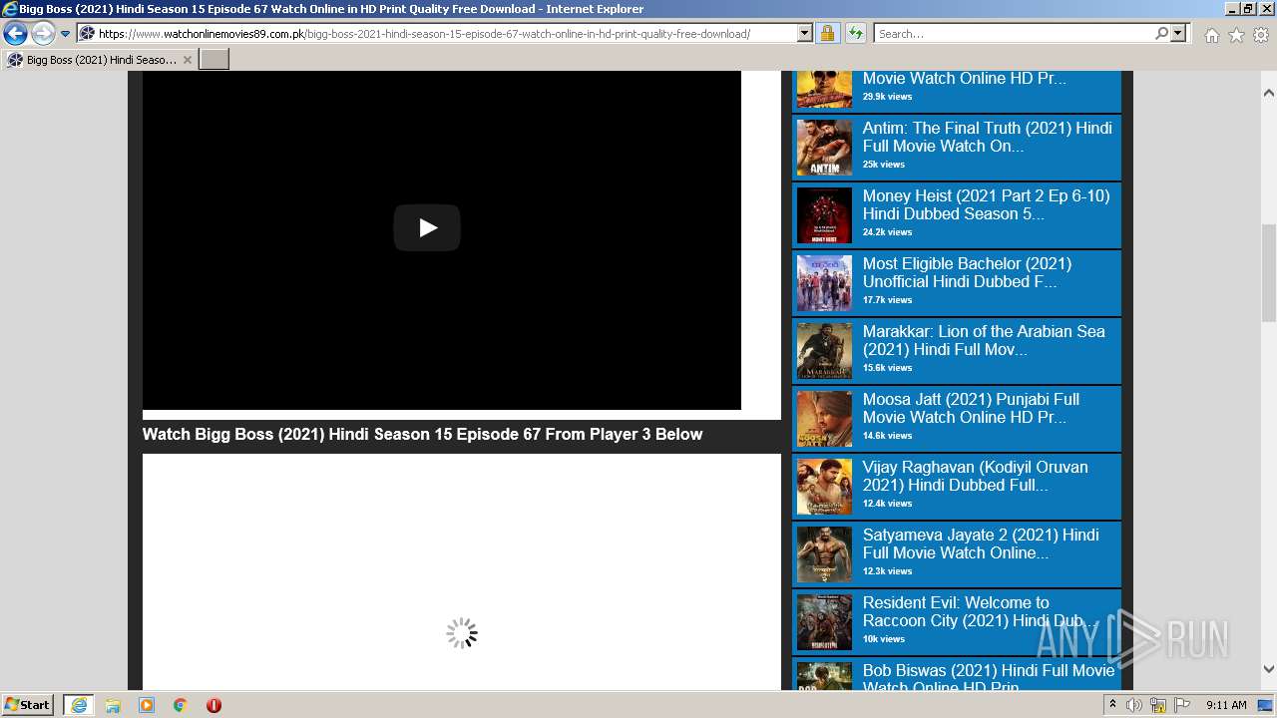Refresh the page with the green arrows icon
The image size is (1277, 718).
[x=855, y=34]
